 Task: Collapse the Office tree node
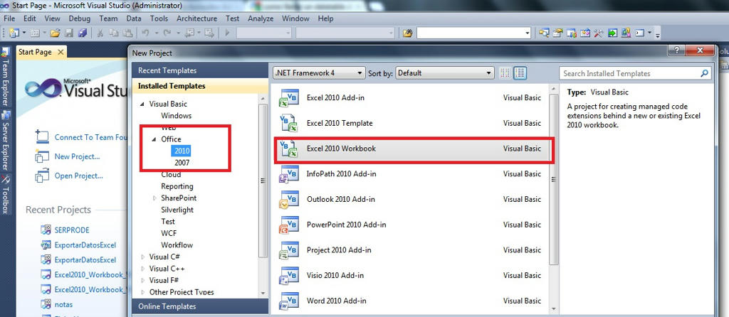154,139
